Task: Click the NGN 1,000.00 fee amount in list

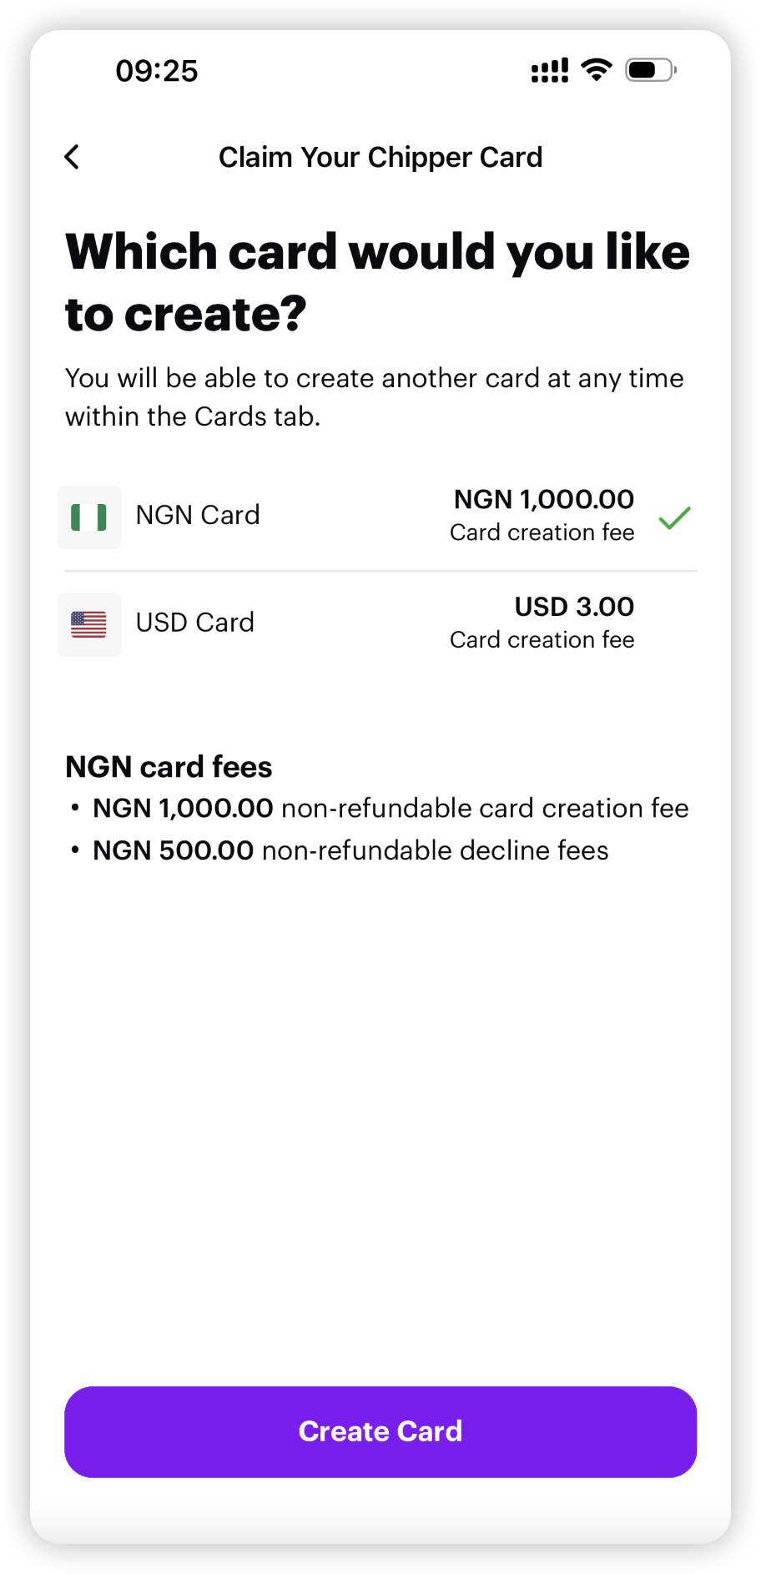Action: (x=543, y=499)
